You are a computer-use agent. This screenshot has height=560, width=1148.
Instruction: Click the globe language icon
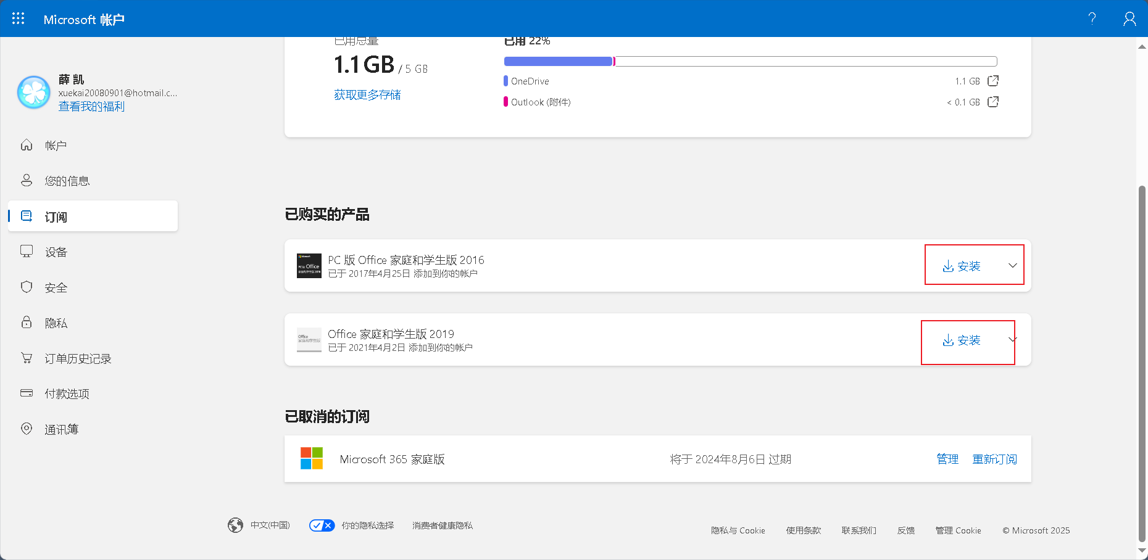coord(235,525)
